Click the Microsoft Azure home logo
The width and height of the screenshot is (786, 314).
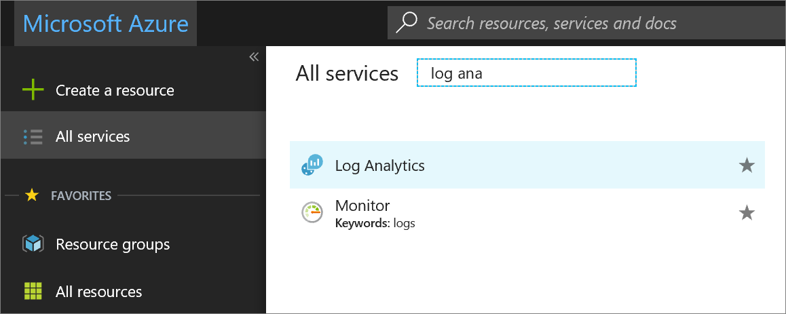coord(105,23)
